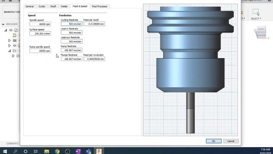Open Microsoft Teams from the taskbar
Screen dimensions: 273x154
point(88,151)
